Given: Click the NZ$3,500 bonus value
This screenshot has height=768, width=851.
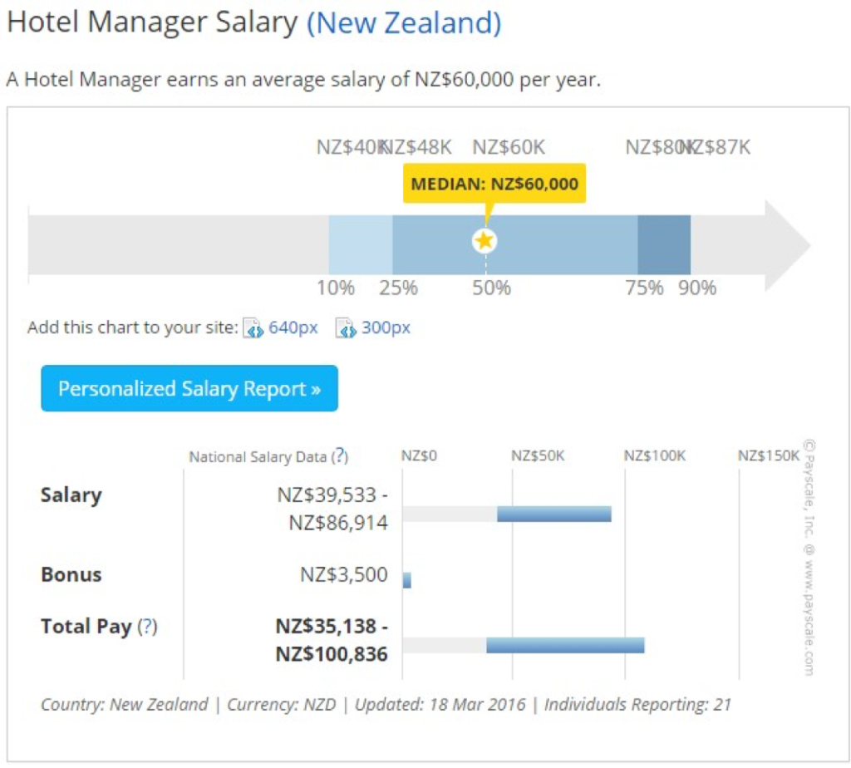Looking at the screenshot, I should point(344,574).
